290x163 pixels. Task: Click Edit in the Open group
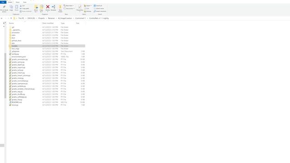point(87,9)
